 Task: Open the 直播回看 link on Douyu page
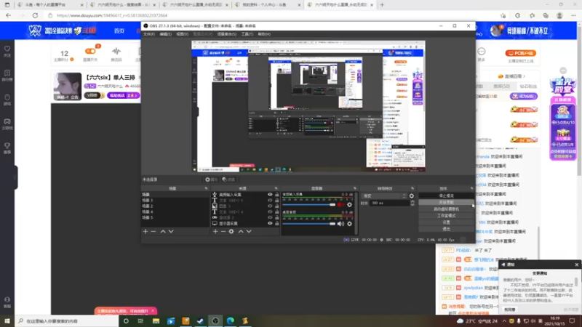click(512, 76)
